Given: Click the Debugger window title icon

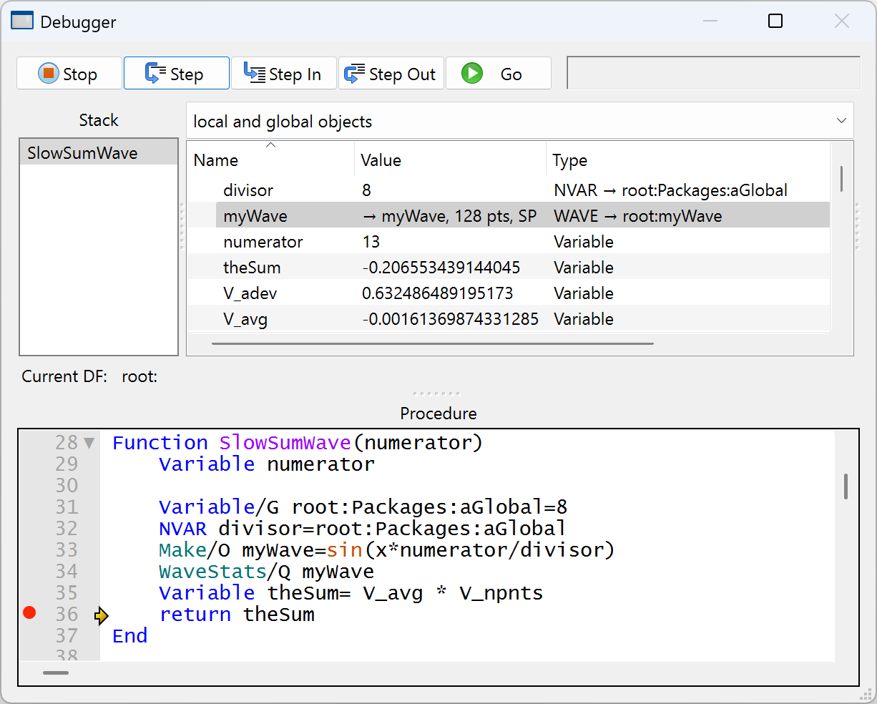Looking at the screenshot, I should pyautogui.click(x=22, y=21).
